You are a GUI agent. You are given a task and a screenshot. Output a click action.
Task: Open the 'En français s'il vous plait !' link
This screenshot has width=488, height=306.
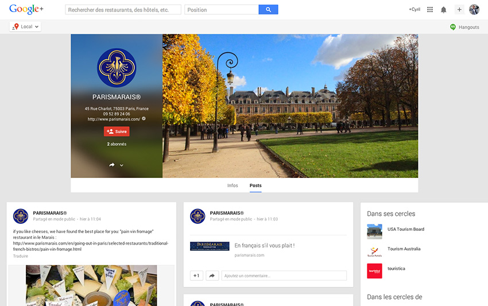[265, 246]
